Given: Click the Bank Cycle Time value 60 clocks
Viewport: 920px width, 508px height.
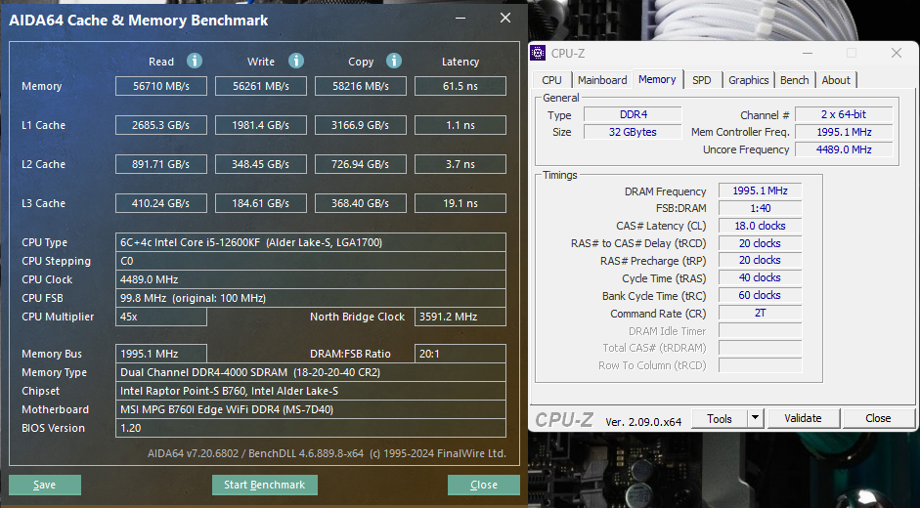Looking at the screenshot, I should (x=760, y=295).
